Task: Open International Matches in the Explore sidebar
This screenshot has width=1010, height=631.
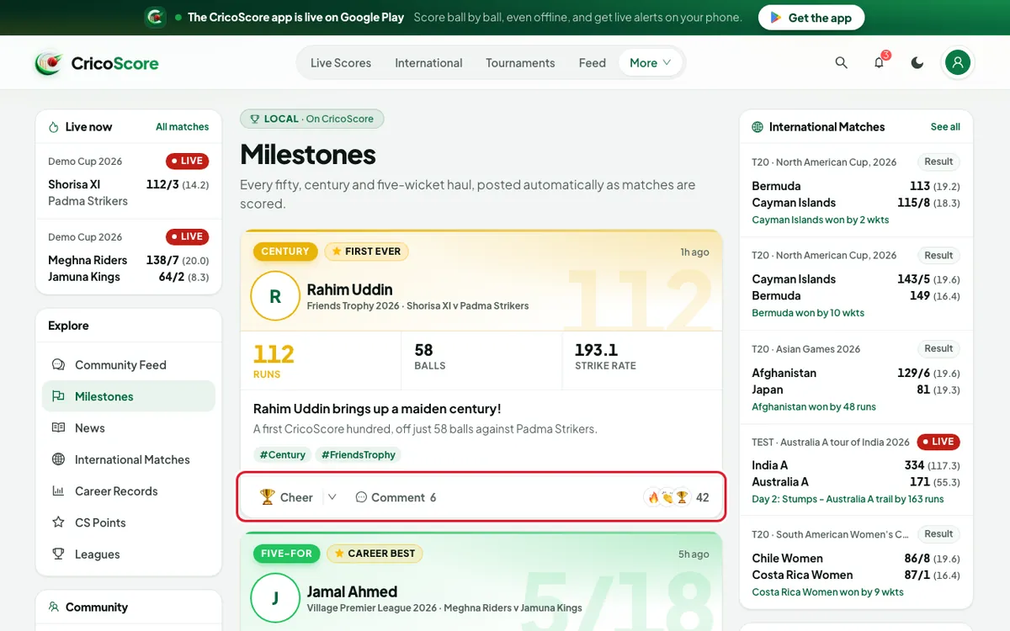Action: tap(129, 459)
